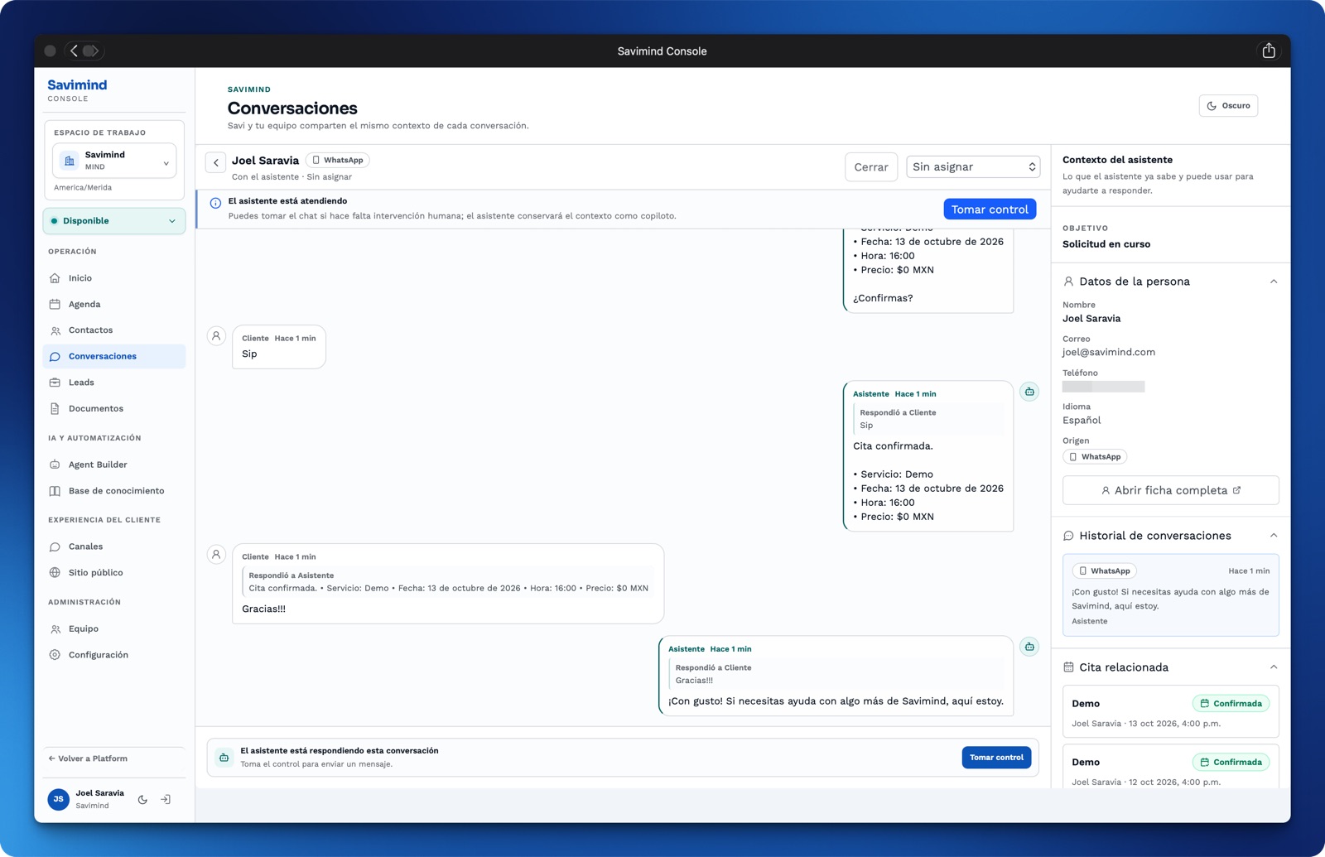Click the client avatar beside the Sip message
The image size is (1325, 857).
point(216,336)
